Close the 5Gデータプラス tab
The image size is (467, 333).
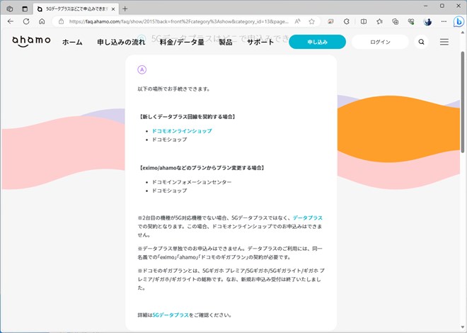click(x=113, y=9)
